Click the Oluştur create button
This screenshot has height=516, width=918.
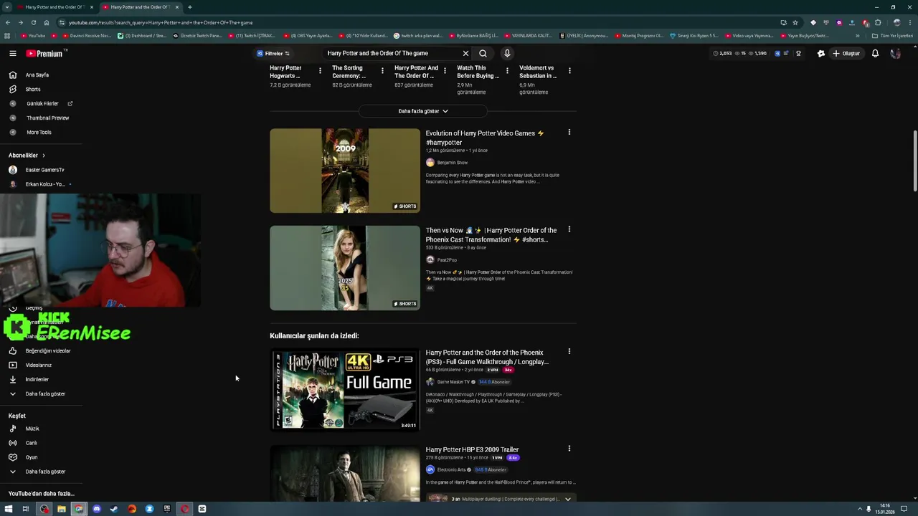click(846, 54)
